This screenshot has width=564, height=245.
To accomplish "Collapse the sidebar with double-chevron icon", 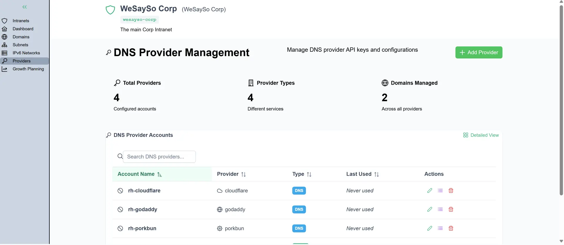I will [x=25, y=7].
